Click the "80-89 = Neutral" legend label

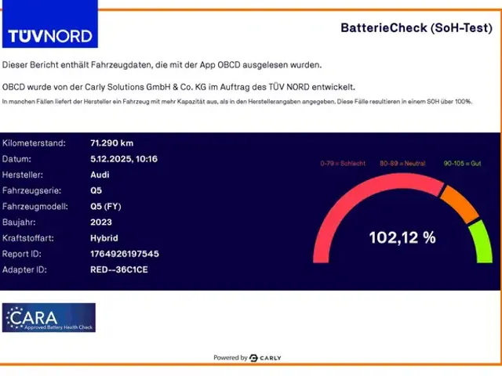point(402,163)
